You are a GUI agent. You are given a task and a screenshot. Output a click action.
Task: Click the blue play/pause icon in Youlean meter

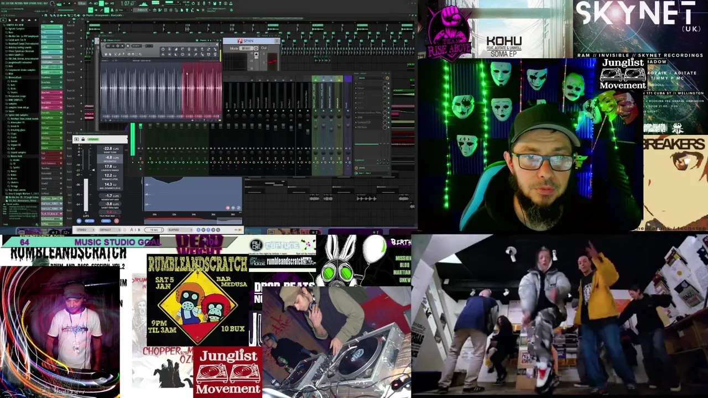[79, 221]
